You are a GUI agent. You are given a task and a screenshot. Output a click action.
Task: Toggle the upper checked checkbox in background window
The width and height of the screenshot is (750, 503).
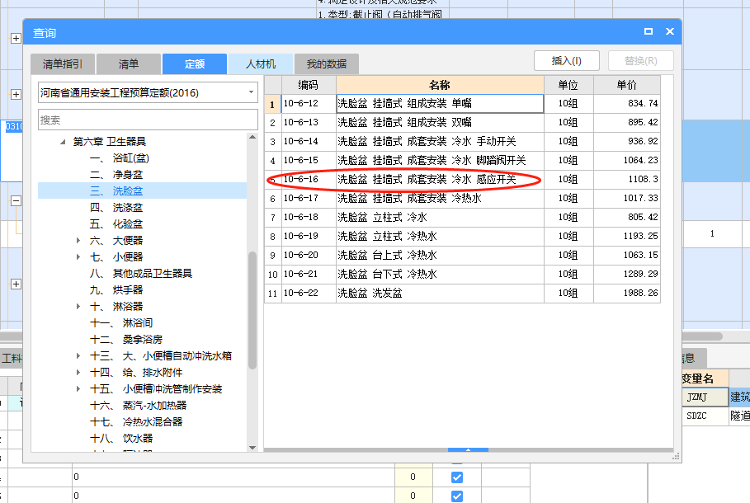457,477
